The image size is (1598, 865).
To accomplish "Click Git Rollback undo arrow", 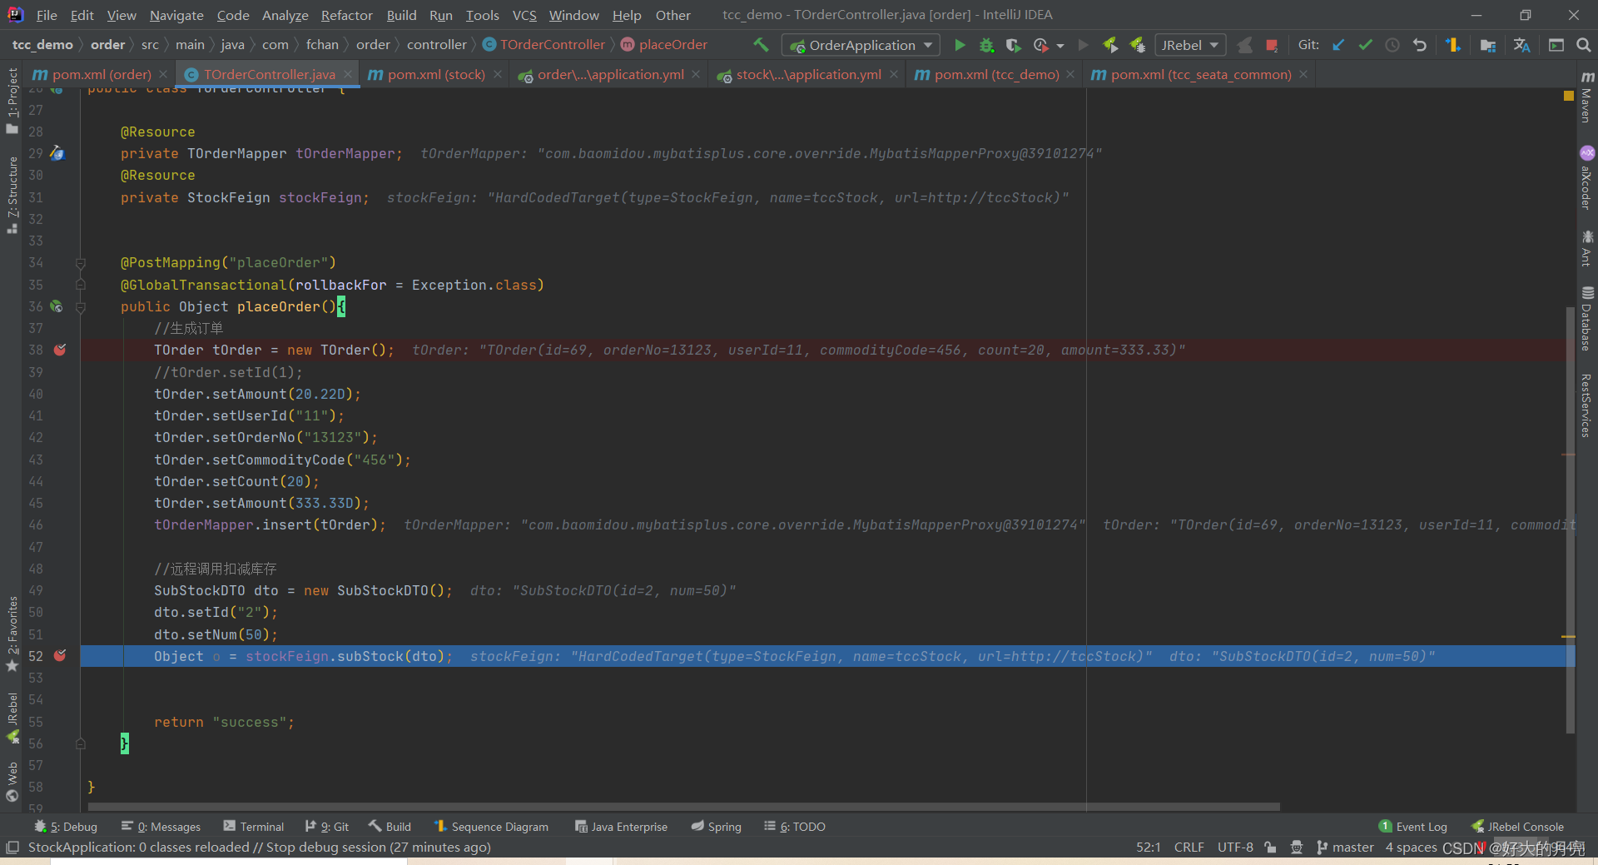I will (x=1420, y=45).
